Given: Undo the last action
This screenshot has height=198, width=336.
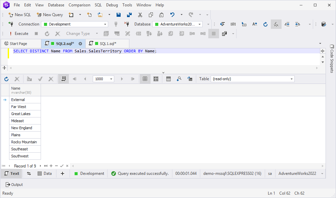Looking at the screenshot, I should tap(172, 14).
